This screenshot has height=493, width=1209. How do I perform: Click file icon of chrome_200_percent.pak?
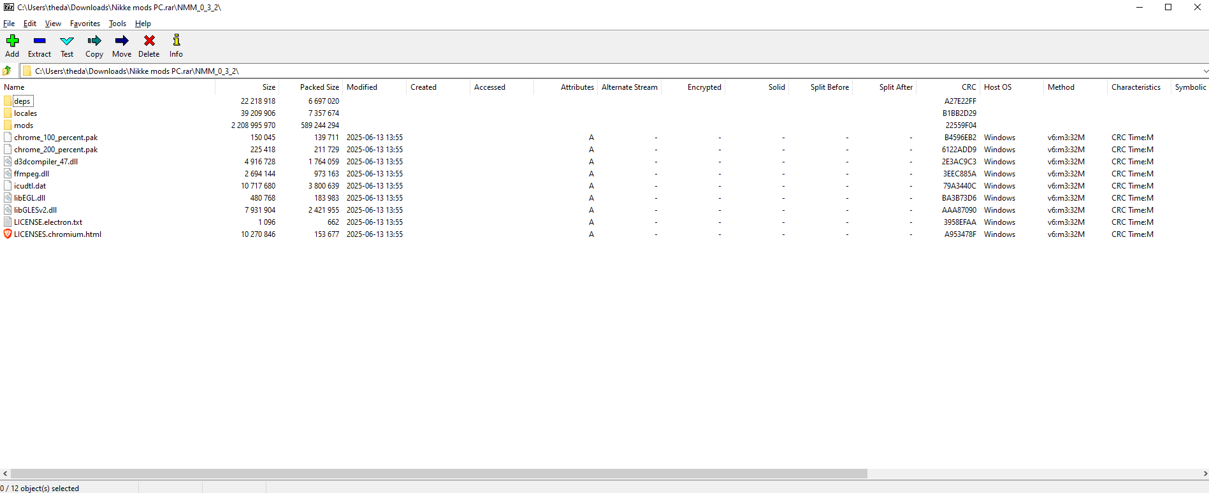coord(8,149)
